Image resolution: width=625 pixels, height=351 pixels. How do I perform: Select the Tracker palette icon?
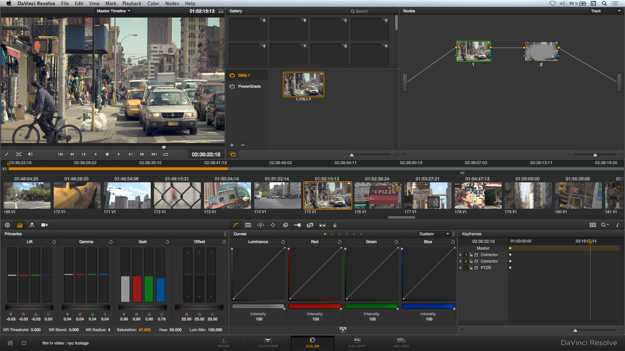pos(273,225)
